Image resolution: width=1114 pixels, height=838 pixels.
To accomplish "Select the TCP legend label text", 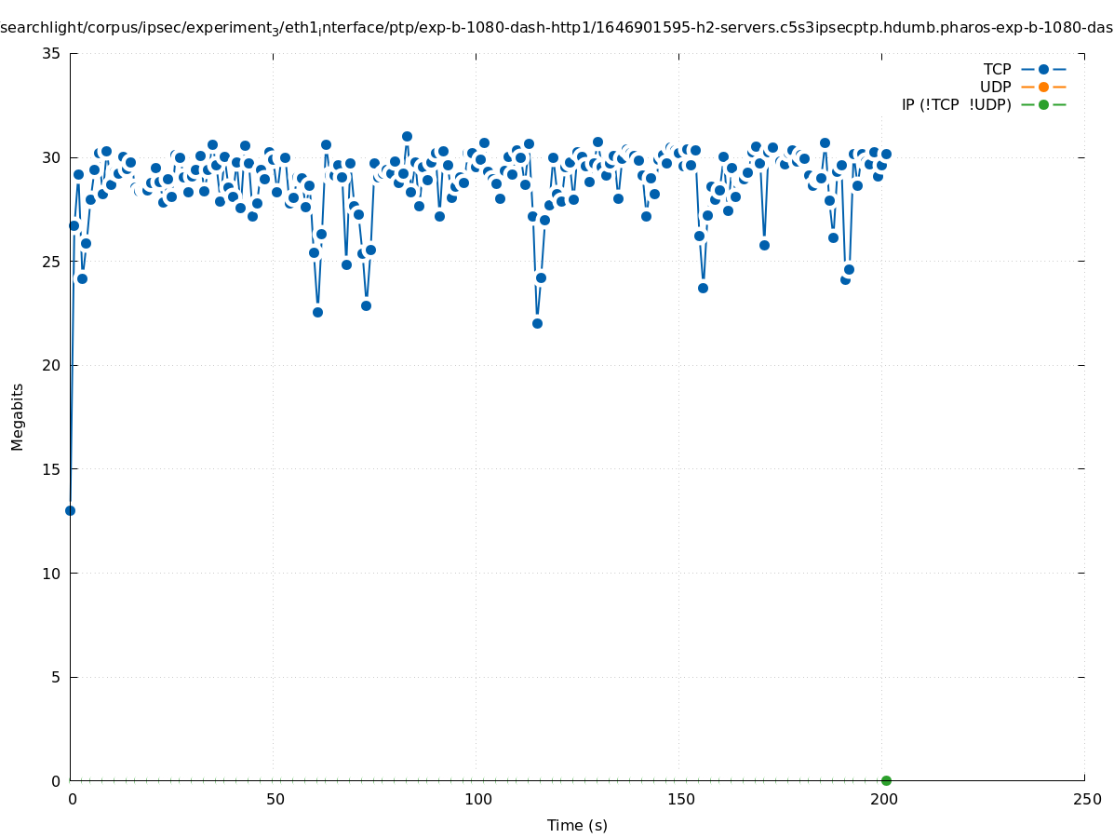I will [997, 69].
